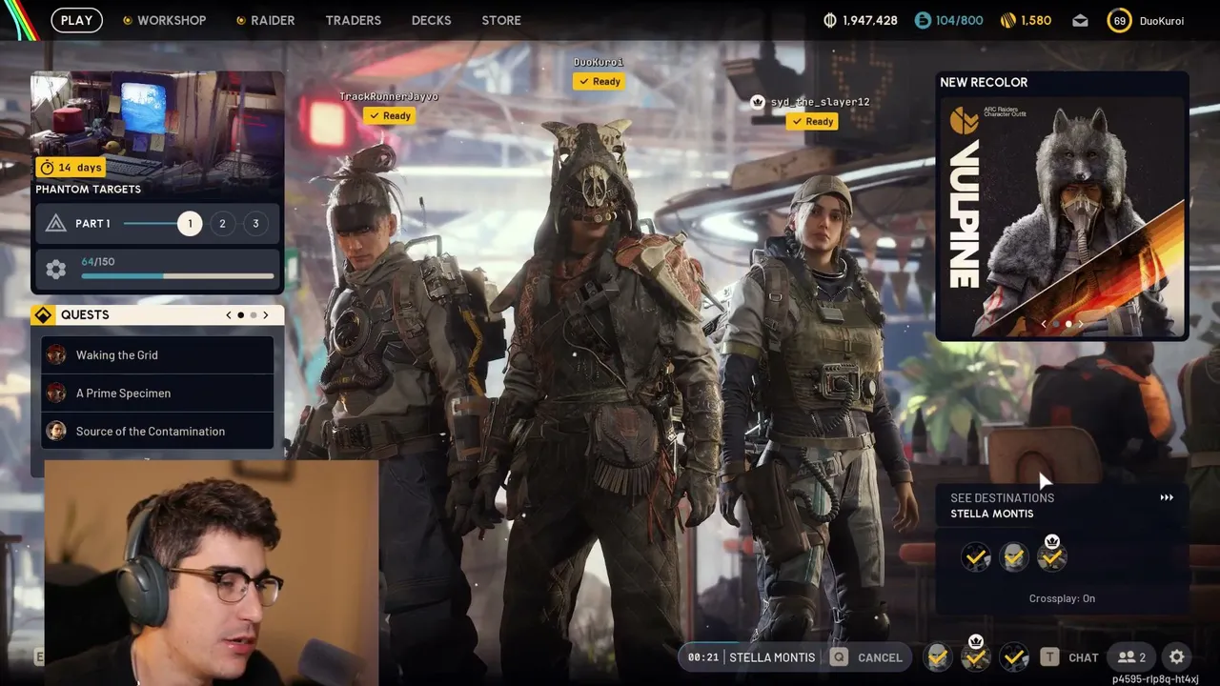Open See Destinations Stella Montis panel

tap(1062, 505)
